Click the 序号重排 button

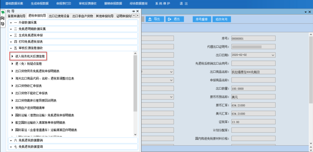coord(201,19)
